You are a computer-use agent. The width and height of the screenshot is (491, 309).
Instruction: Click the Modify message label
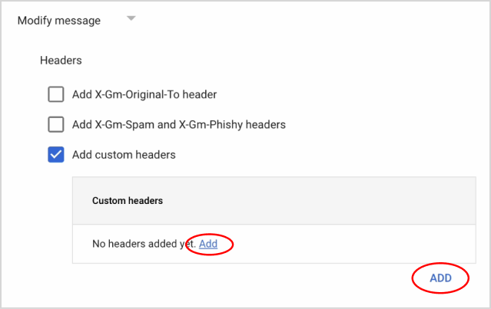(59, 21)
